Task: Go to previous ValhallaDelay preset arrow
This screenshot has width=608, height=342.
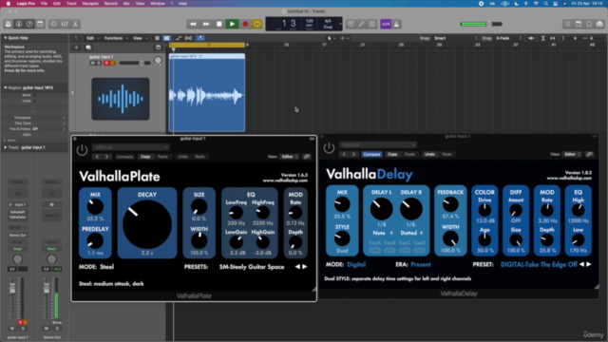Action: click(581, 264)
